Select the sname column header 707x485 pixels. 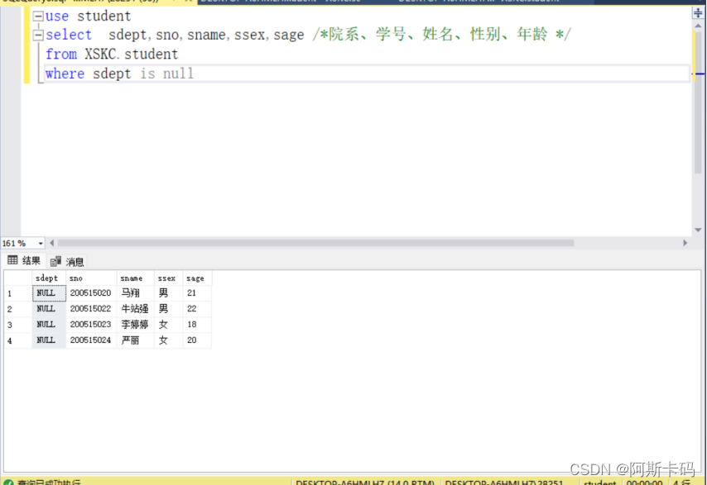pyautogui.click(x=135, y=278)
